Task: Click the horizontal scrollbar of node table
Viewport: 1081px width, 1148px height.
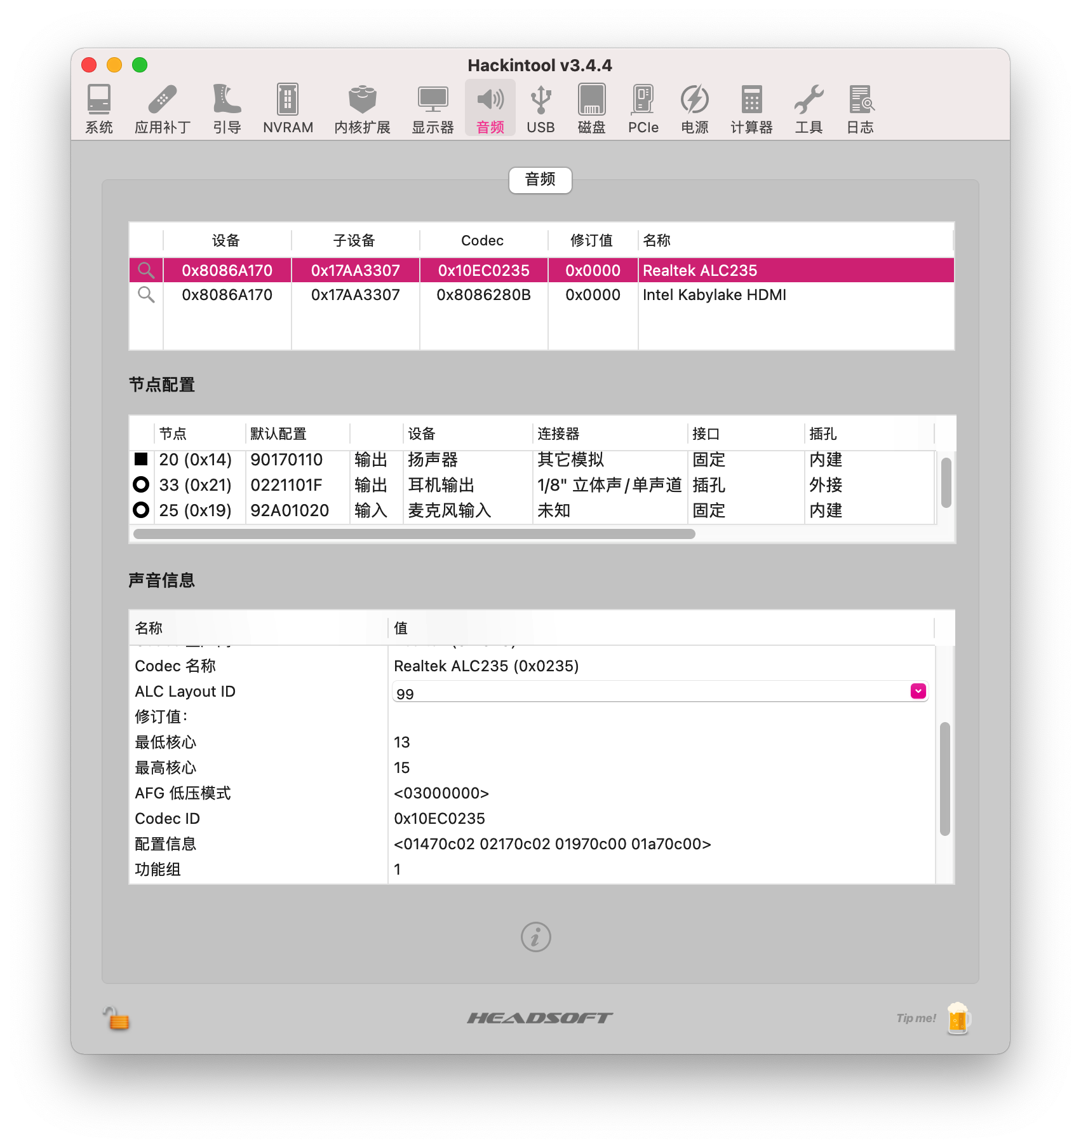Action: [414, 534]
